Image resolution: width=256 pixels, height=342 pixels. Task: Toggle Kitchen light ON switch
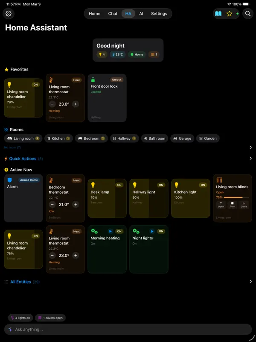click(x=203, y=185)
